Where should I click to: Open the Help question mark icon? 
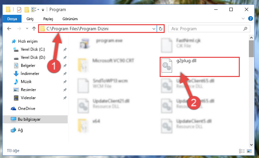[250, 18]
